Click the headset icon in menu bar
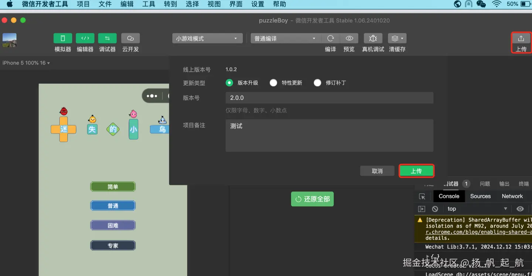The image size is (532, 276). (x=469, y=4)
